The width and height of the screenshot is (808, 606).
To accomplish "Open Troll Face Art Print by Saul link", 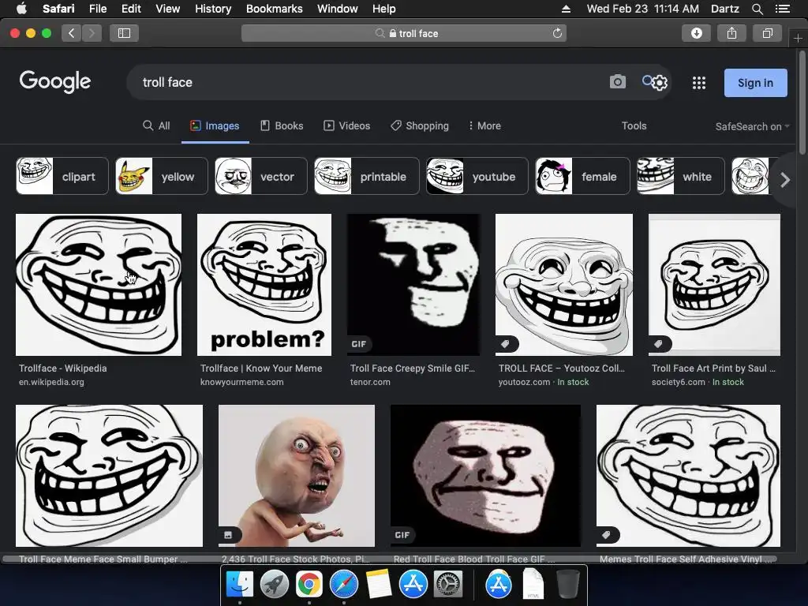I will [713, 368].
